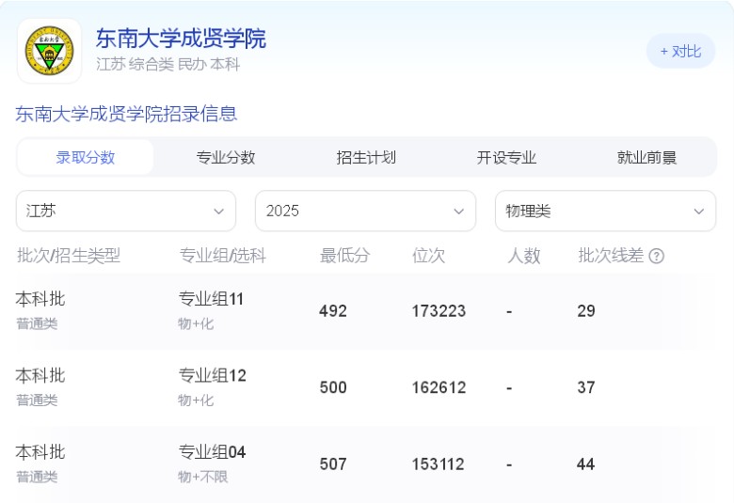This screenshot has height=503, width=734.
Task: Click the 最低分 column header
Action: coord(345,256)
